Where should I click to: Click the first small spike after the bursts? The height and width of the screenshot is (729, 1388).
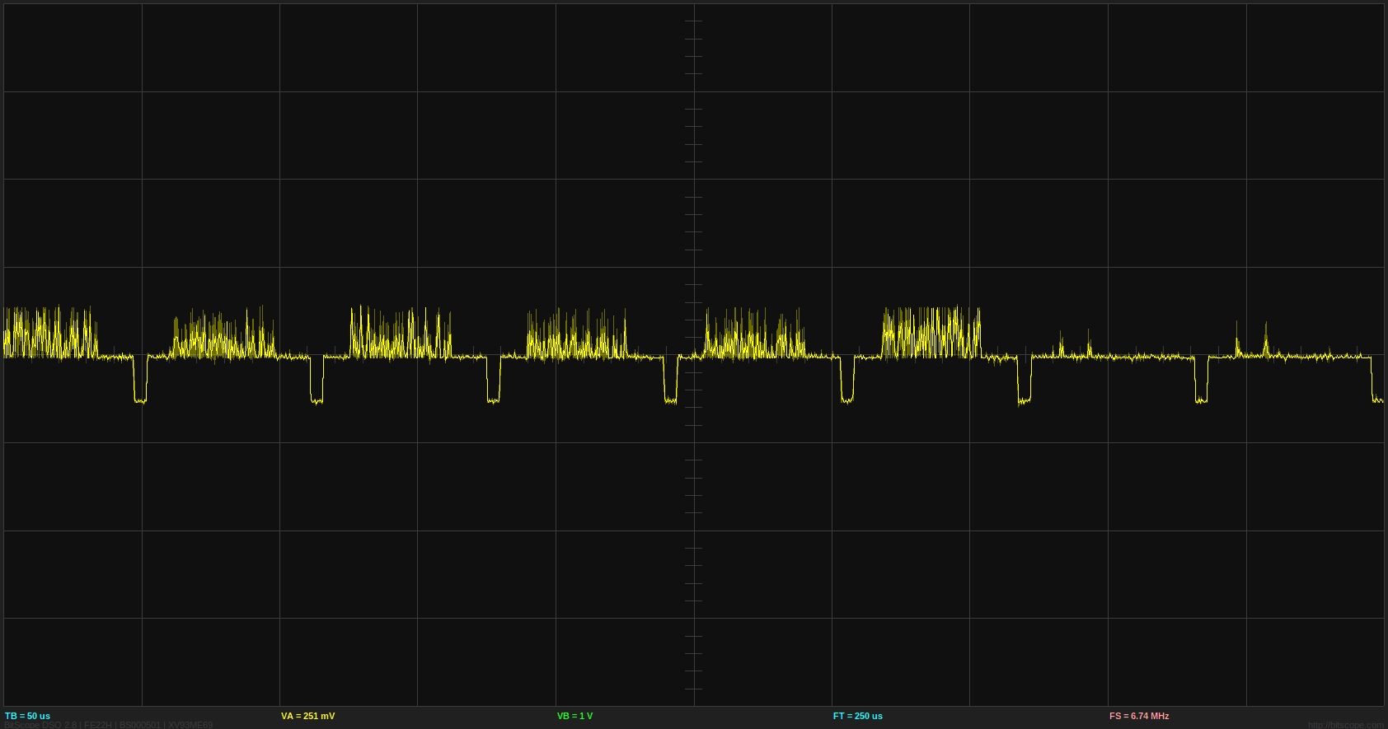1061,344
